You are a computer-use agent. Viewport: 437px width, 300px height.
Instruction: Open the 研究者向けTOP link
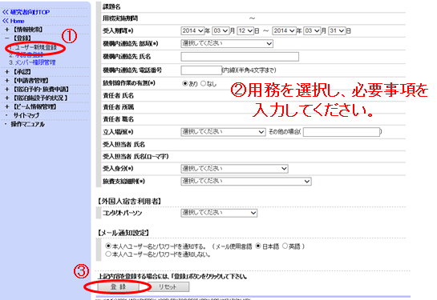pyautogui.click(x=26, y=12)
